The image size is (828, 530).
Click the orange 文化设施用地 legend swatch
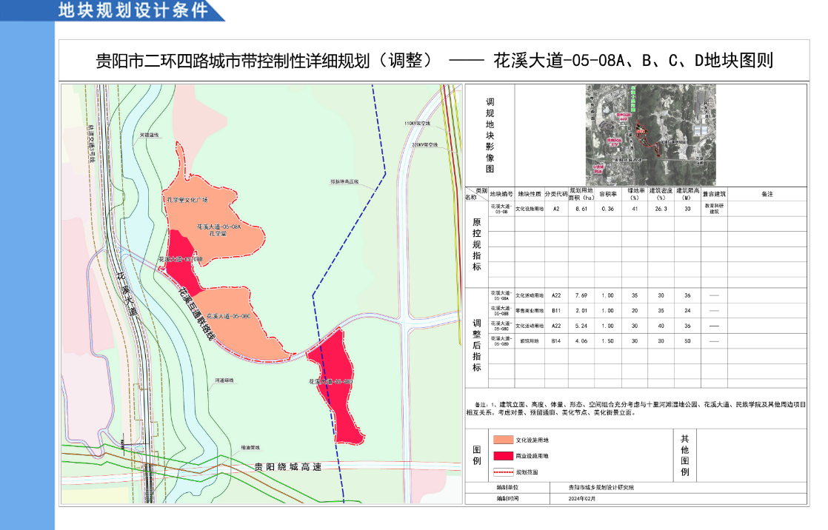pyautogui.click(x=503, y=440)
